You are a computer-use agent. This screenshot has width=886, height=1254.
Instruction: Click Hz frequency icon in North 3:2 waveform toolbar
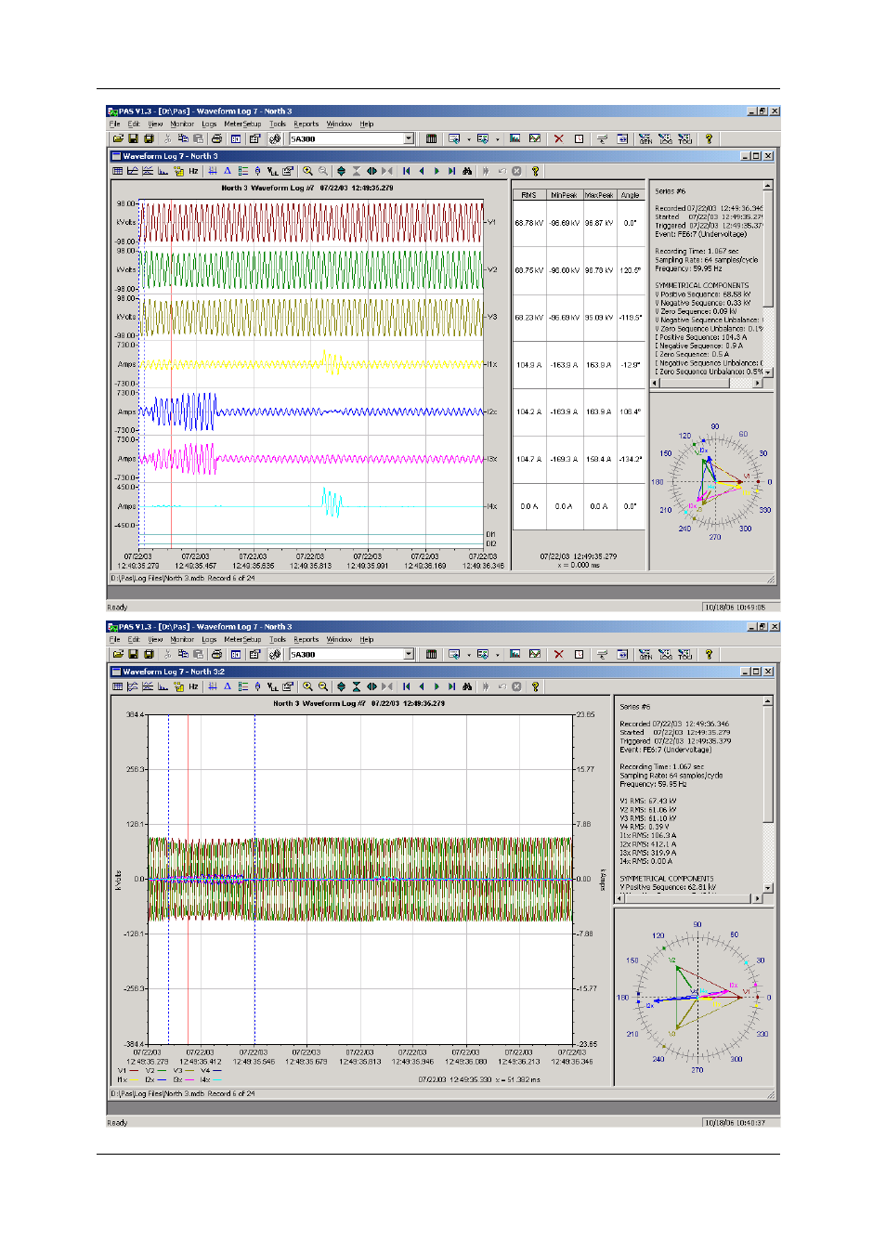tap(193, 686)
